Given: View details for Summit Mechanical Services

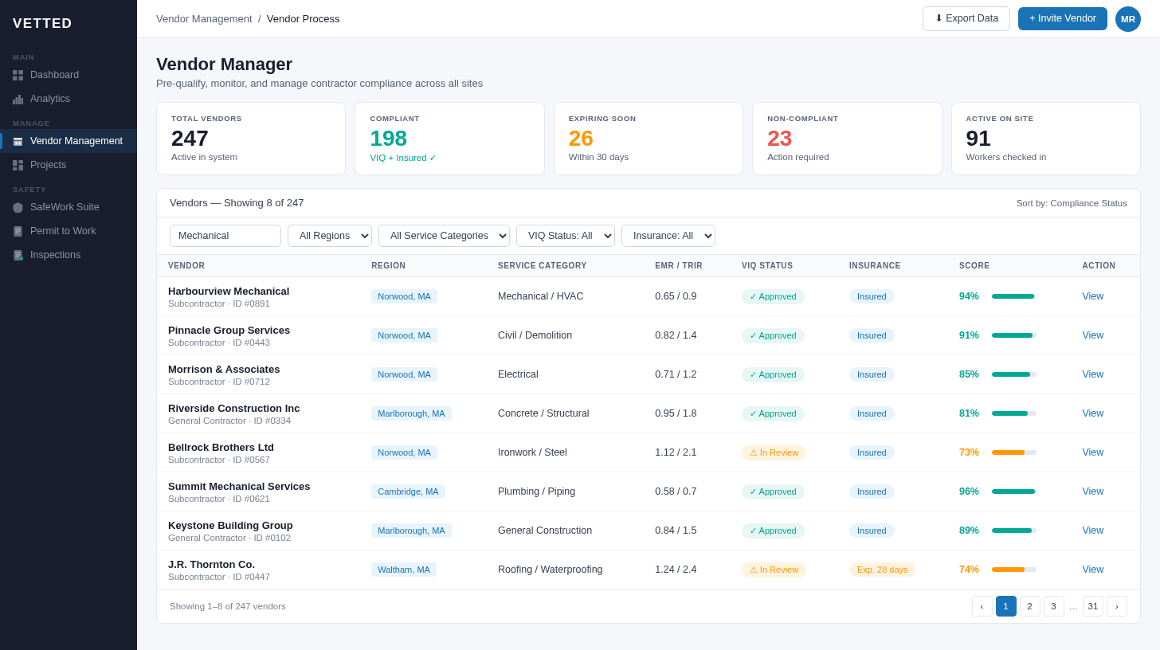Looking at the screenshot, I should click(x=1092, y=491).
